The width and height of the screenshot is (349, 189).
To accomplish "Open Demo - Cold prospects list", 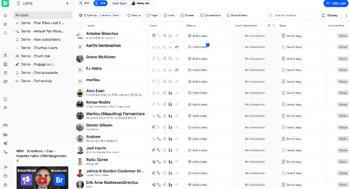I will (42, 73).
